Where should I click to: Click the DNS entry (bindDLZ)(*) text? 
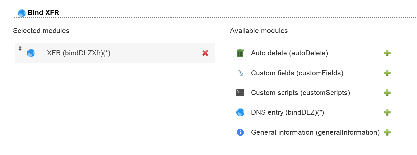(287, 112)
